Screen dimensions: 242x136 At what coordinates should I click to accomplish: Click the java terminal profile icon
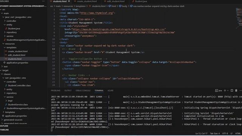click(x=216, y=91)
